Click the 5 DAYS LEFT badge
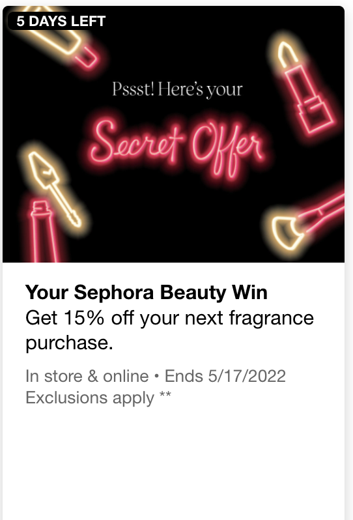353x520 pixels. [x=61, y=22]
